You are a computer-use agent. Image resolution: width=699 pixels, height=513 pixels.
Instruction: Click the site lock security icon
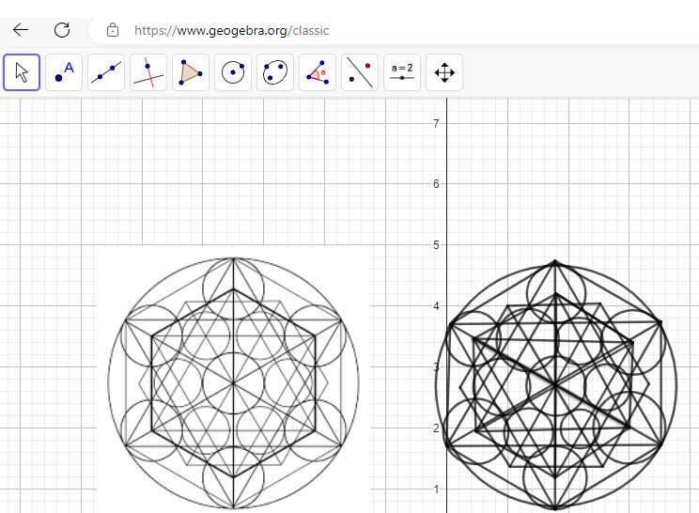[x=113, y=30]
